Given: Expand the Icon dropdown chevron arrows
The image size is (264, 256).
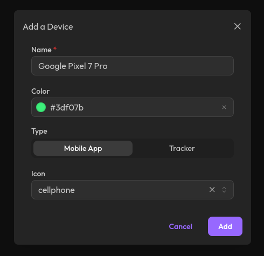Looking at the screenshot, I should tap(224, 190).
